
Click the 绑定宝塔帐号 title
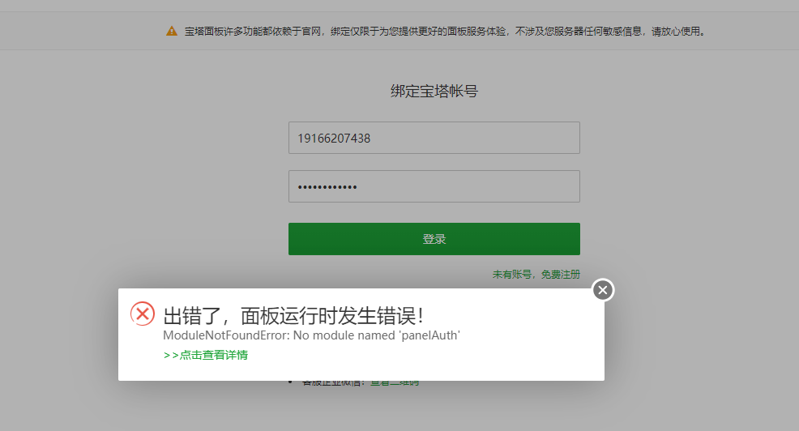coord(434,92)
